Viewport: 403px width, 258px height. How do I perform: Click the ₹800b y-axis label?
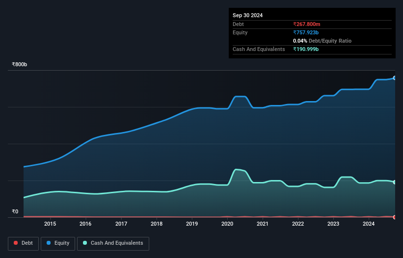pyautogui.click(x=19, y=65)
